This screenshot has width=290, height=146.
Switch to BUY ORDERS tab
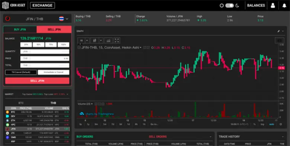point(85,137)
